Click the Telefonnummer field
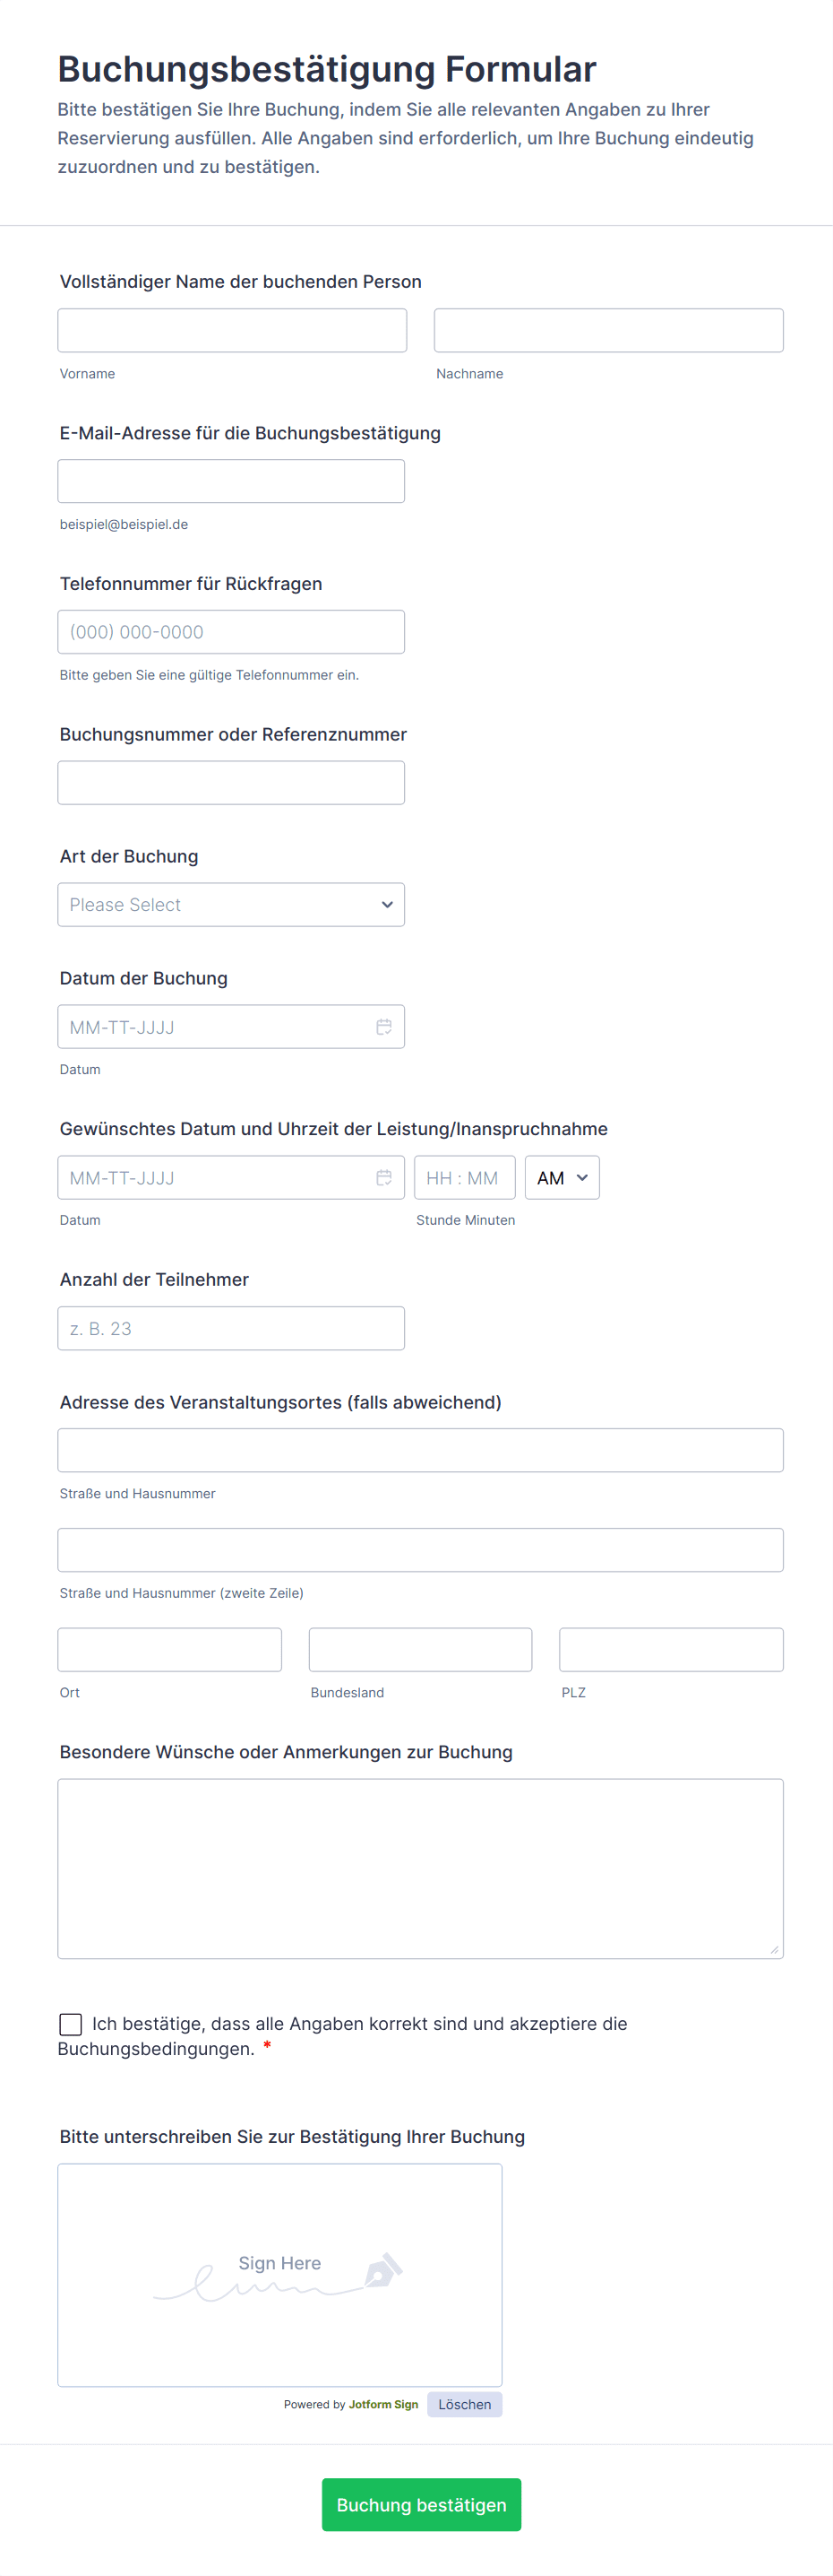Viewport: 833px width, 2576px height. [231, 632]
